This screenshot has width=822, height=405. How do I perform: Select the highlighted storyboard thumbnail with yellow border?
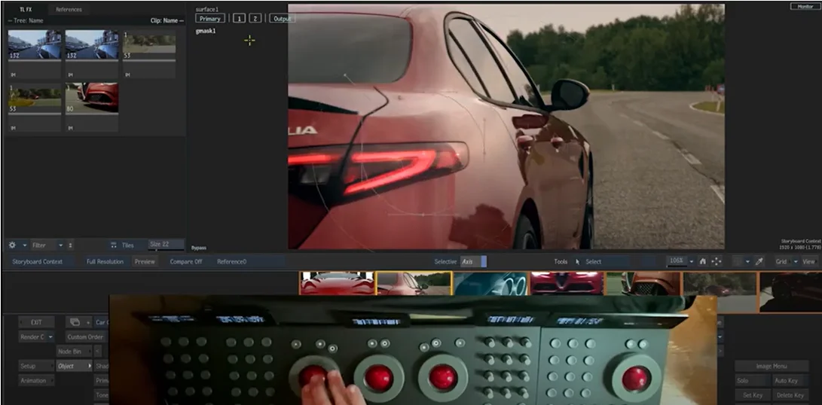[x=414, y=283]
